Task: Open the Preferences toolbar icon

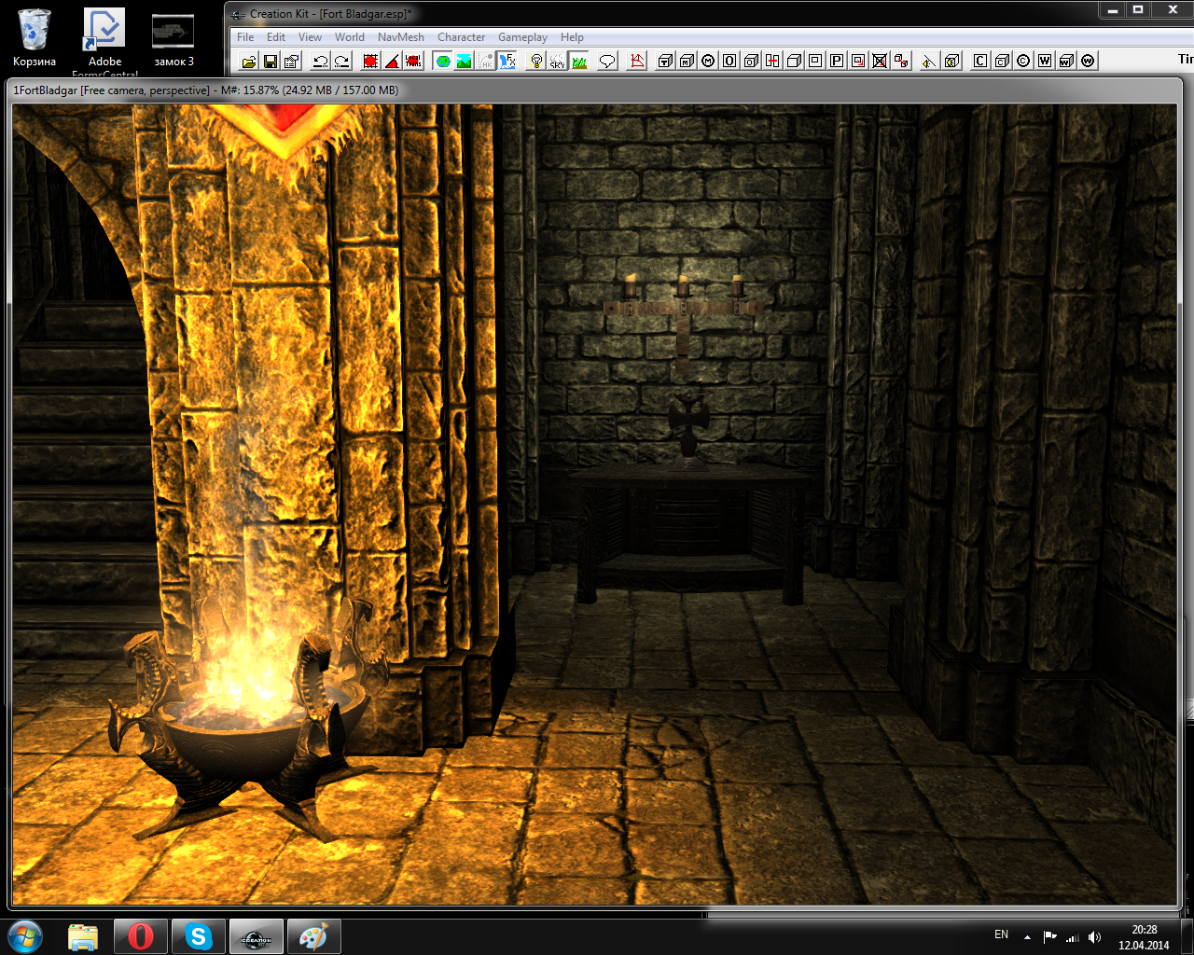Action: tap(291, 61)
